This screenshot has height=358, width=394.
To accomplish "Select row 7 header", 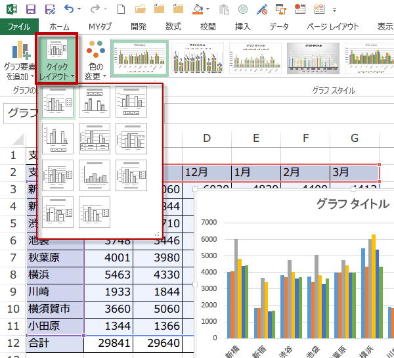I will click(13, 257).
